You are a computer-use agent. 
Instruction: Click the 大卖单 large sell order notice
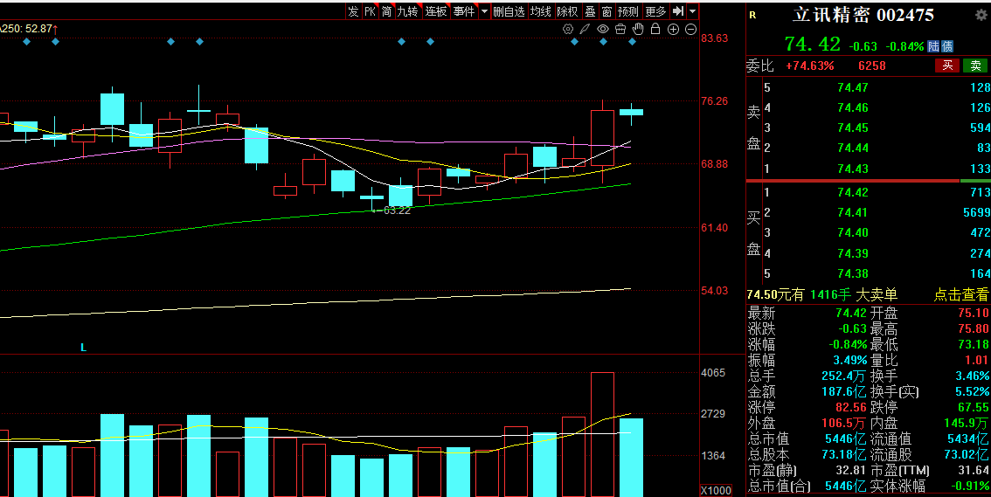click(x=876, y=294)
